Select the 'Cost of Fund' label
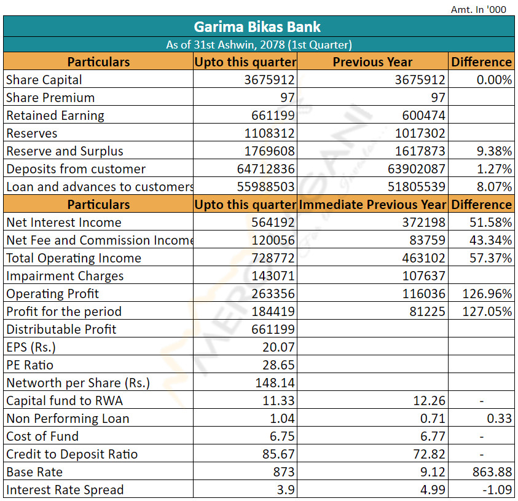This screenshot has width=518, height=501. point(42,436)
